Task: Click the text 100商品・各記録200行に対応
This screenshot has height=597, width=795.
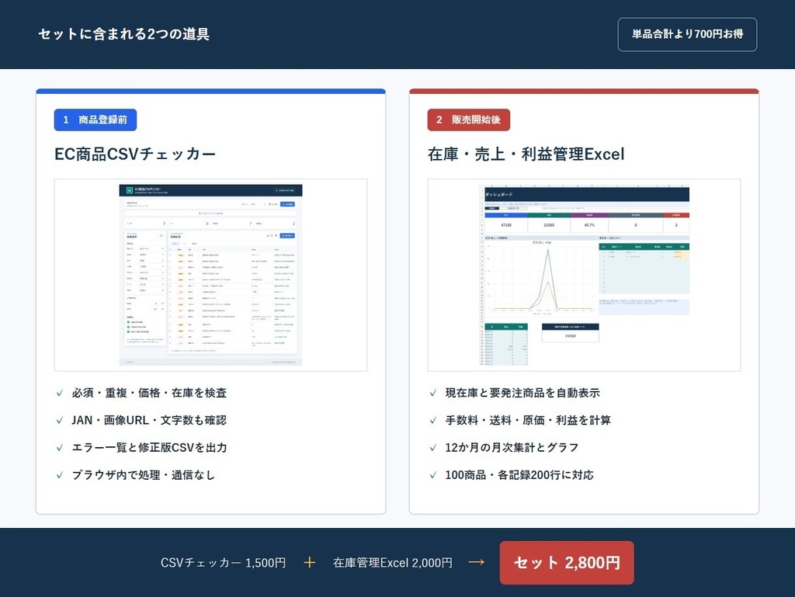Action: (x=519, y=475)
